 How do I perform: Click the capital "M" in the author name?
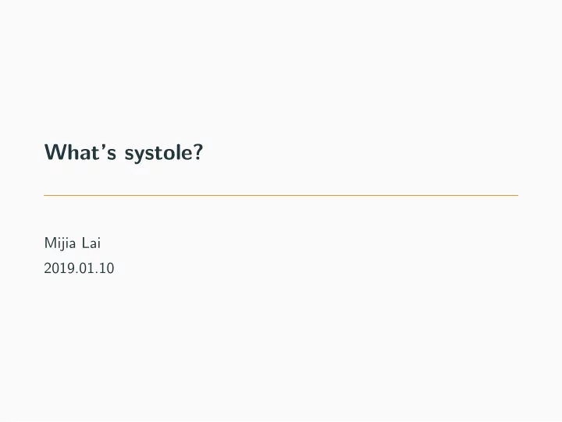point(49,243)
